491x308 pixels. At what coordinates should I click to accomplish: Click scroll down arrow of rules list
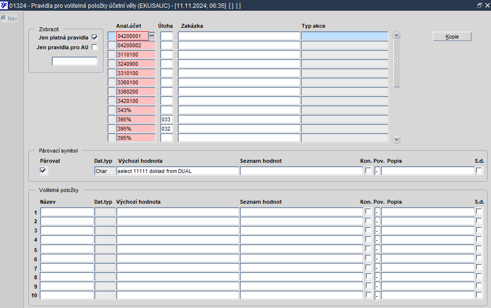(396, 139)
